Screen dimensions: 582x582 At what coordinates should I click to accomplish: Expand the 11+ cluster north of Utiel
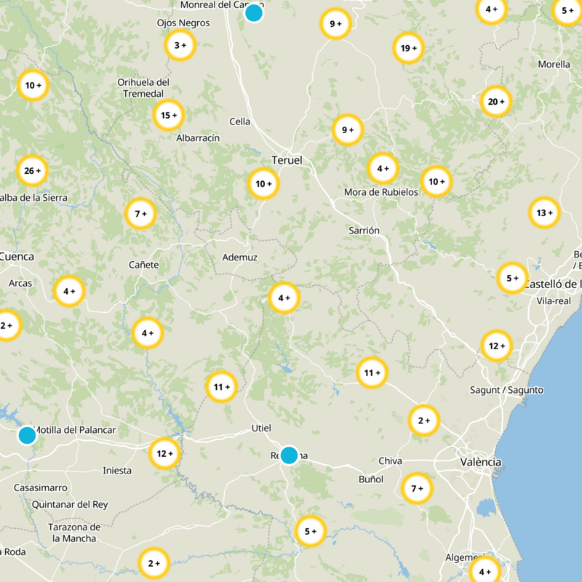222,387
